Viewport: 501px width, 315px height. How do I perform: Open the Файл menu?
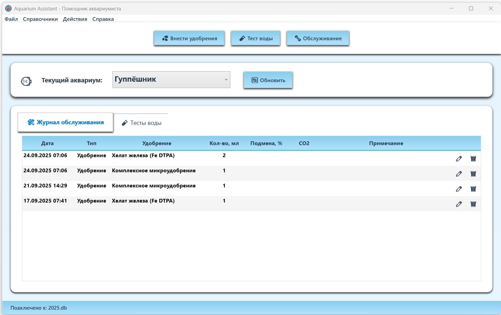[11, 19]
